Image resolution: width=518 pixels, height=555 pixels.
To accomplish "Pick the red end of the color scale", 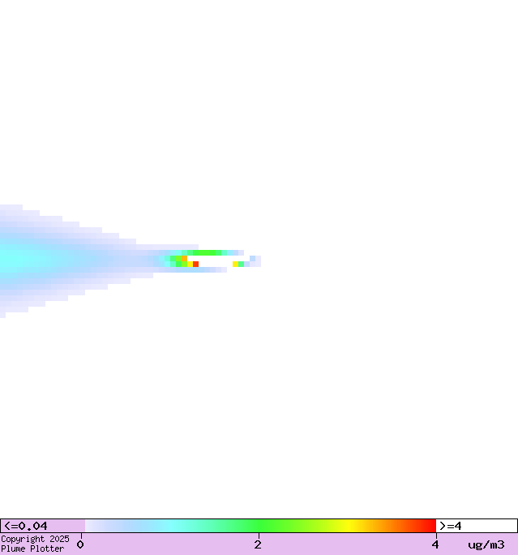I will (428, 526).
